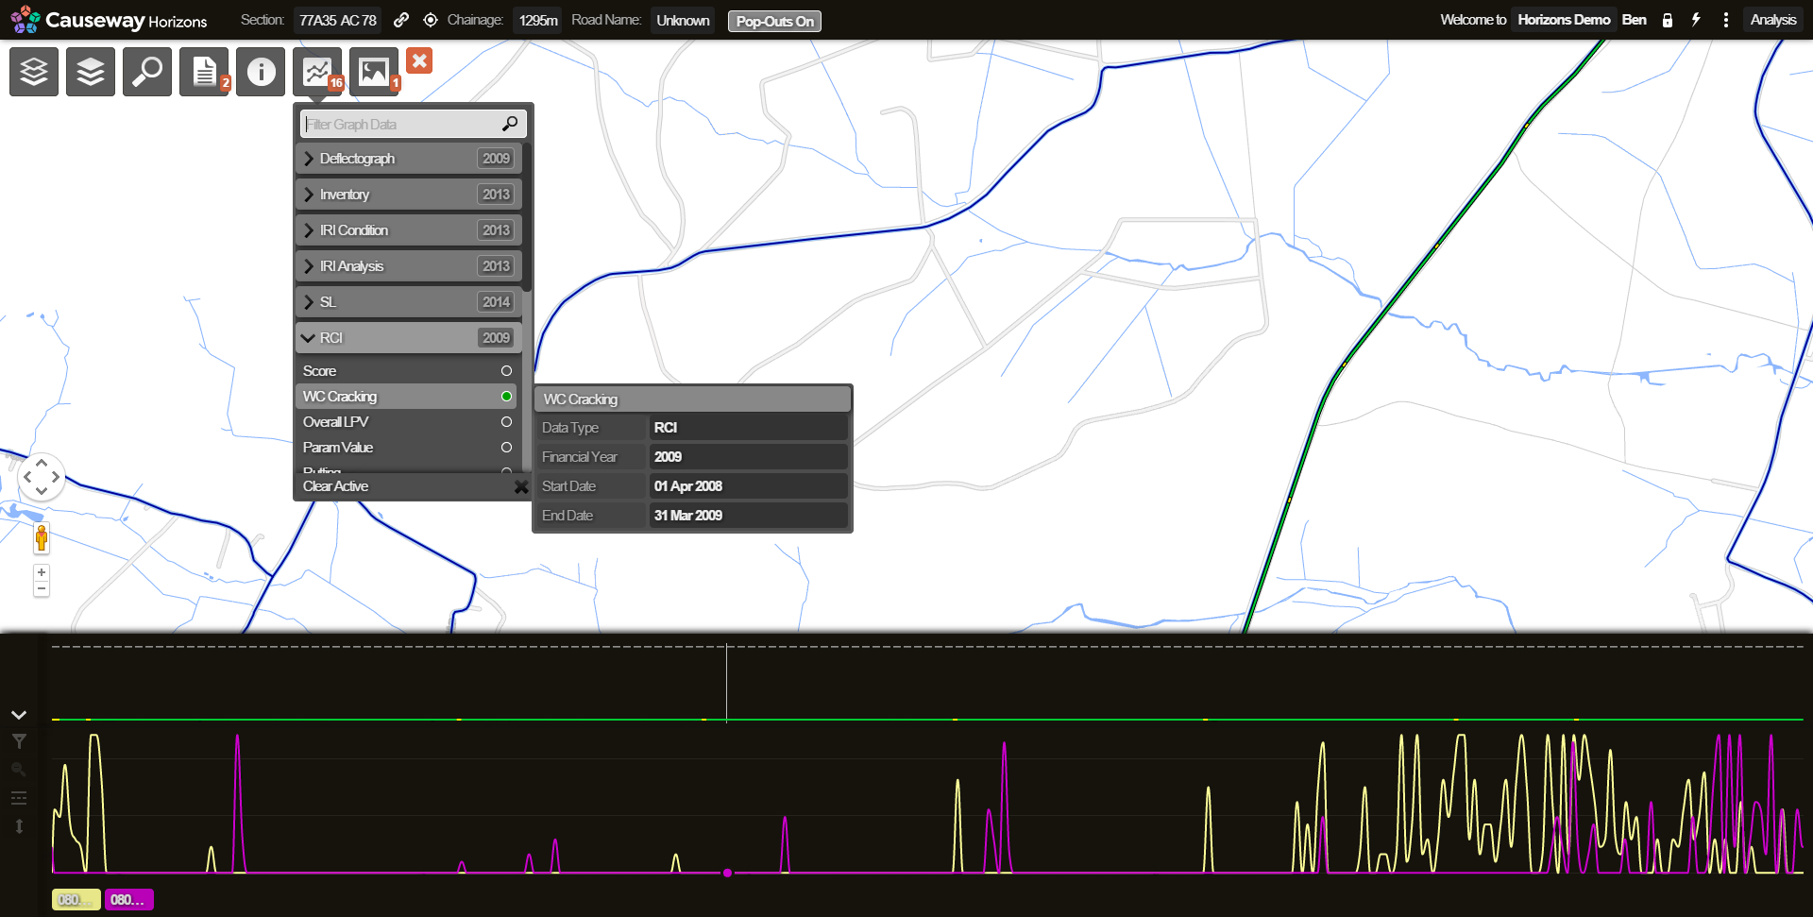
Task: Open the magnifier search tool
Action: (147, 72)
